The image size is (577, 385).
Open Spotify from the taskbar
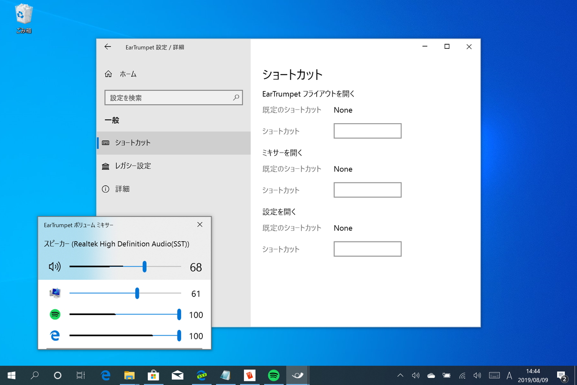(274, 375)
